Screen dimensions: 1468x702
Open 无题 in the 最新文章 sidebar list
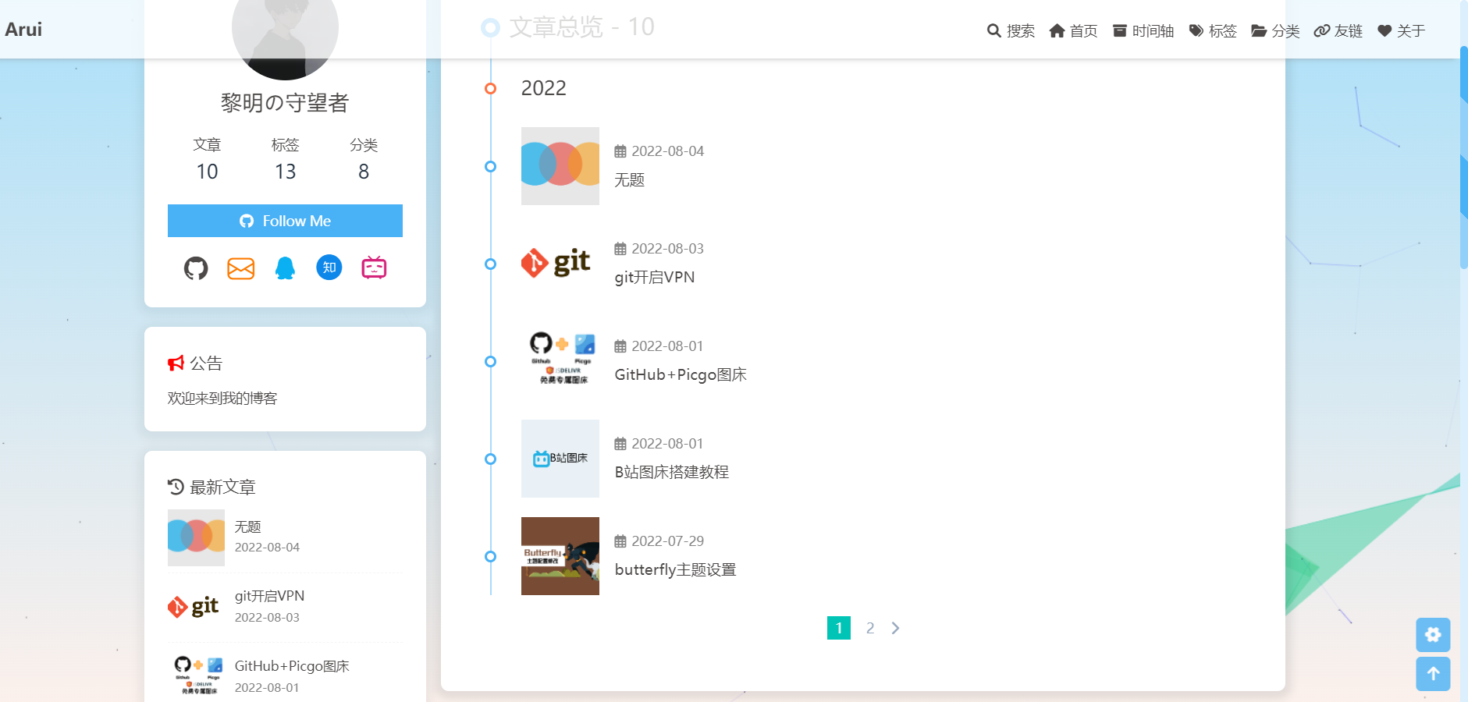click(x=248, y=527)
